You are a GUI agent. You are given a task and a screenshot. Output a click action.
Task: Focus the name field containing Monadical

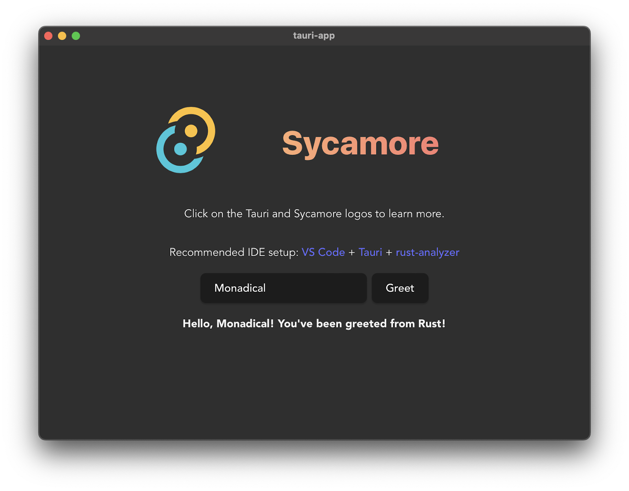coord(283,288)
